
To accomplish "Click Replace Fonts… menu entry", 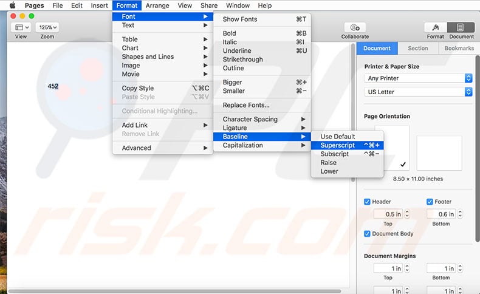I will 246,105.
